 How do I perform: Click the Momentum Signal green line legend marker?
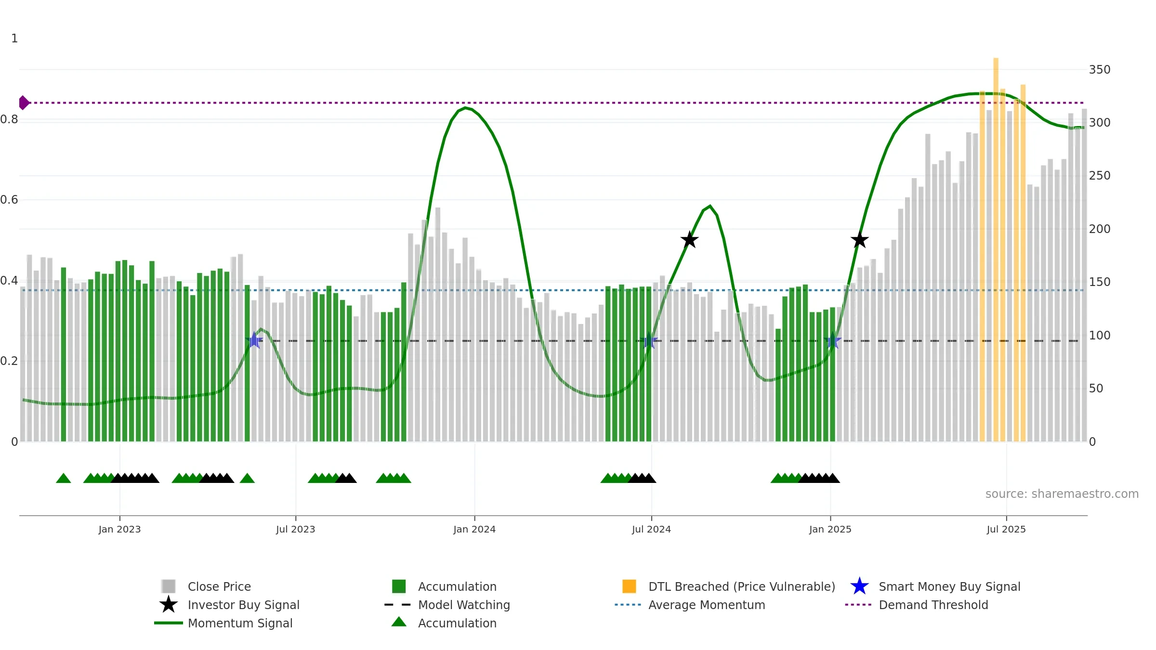[169, 623]
